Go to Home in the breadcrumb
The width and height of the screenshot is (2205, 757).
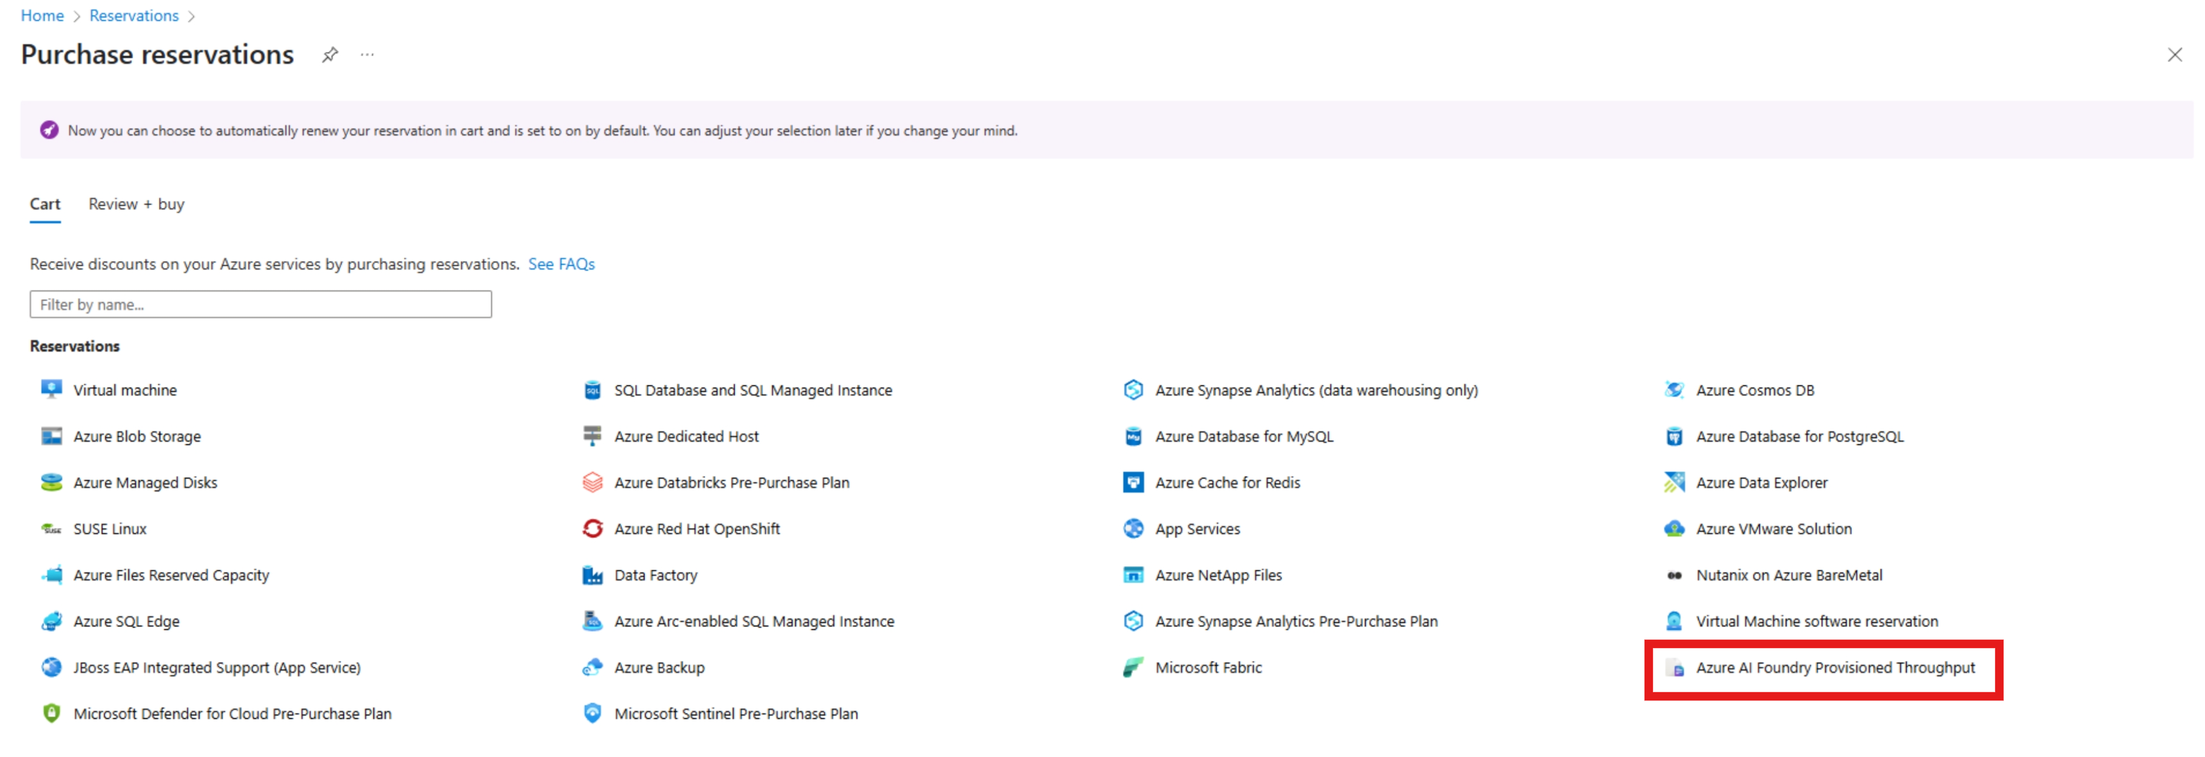click(x=42, y=15)
